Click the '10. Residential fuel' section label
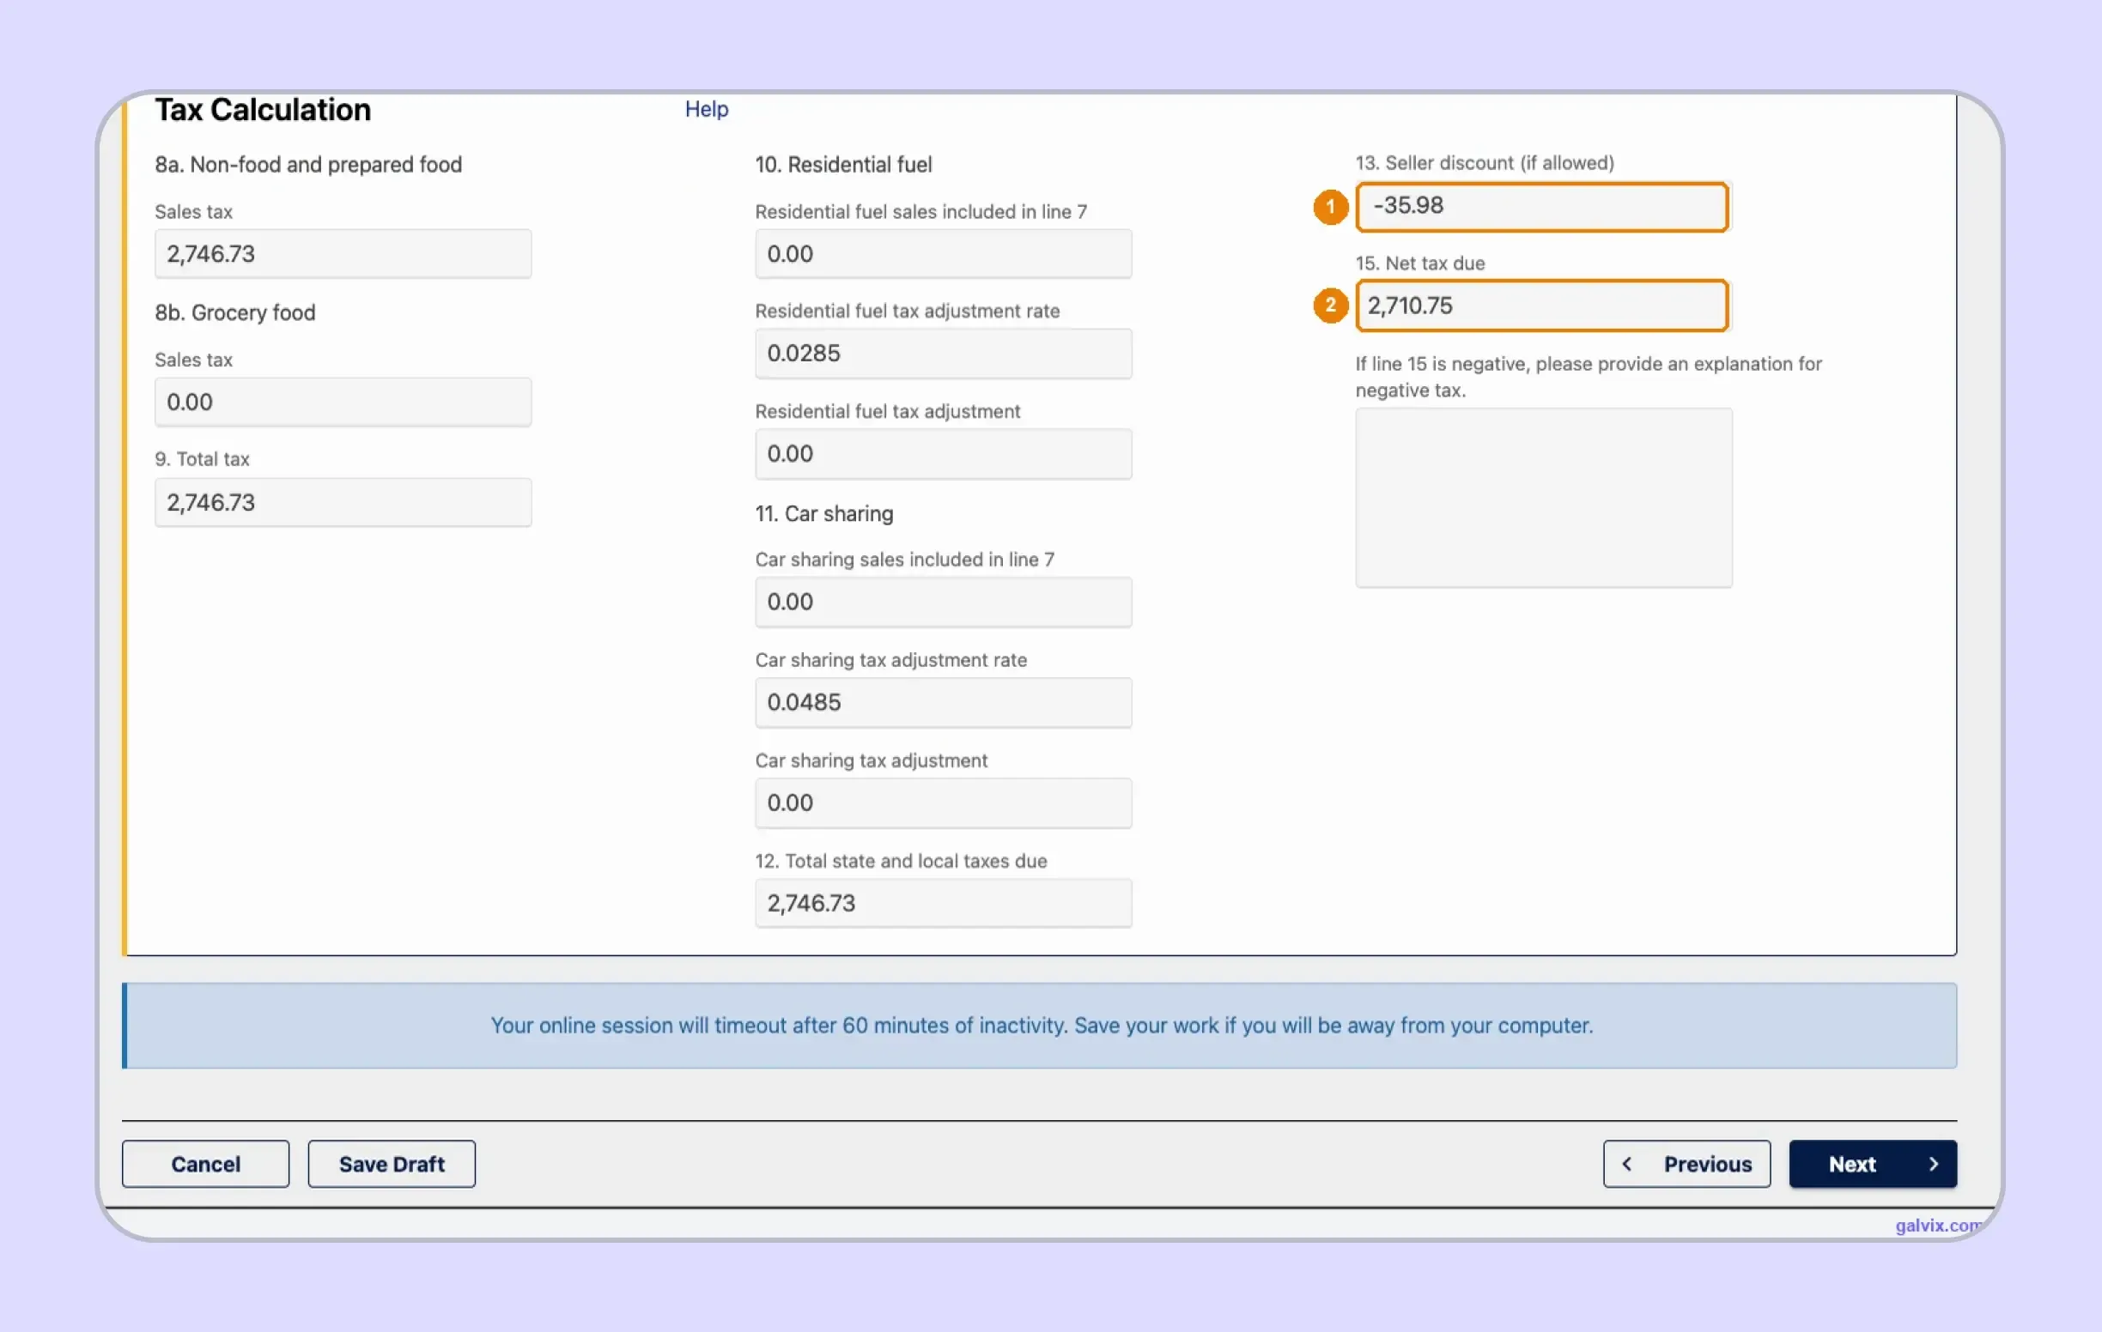This screenshot has width=2102, height=1332. pyautogui.click(x=843, y=165)
